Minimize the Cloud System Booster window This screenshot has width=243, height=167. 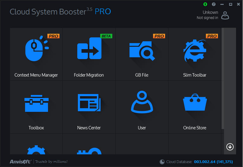(222, 4)
